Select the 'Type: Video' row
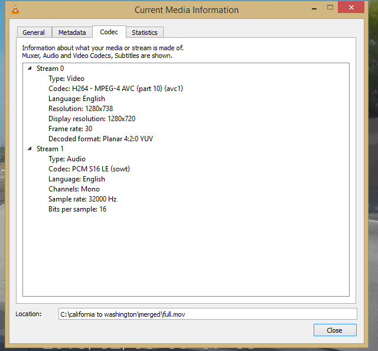Image resolution: width=378 pixels, height=351 pixels. tap(66, 79)
